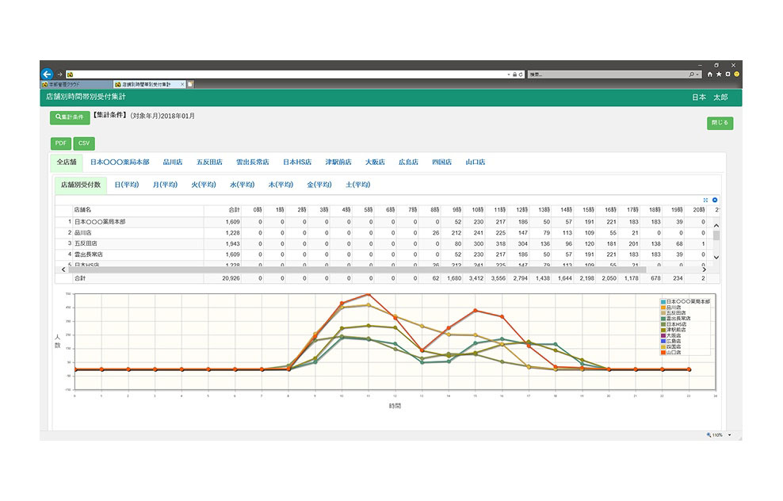Click the browser address bar field

285,74
